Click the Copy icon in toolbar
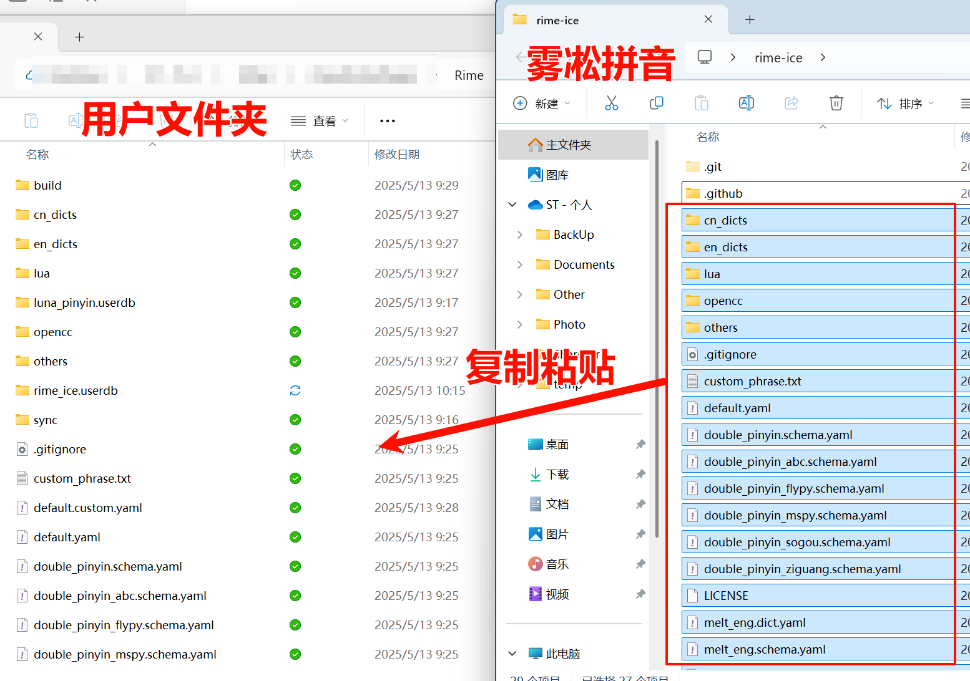The width and height of the screenshot is (970, 681). pyautogui.click(x=656, y=103)
